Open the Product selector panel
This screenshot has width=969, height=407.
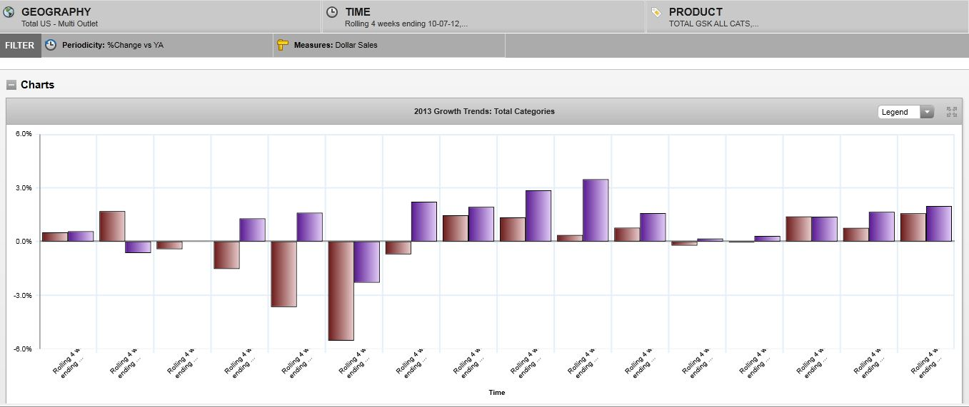pos(807,16)
